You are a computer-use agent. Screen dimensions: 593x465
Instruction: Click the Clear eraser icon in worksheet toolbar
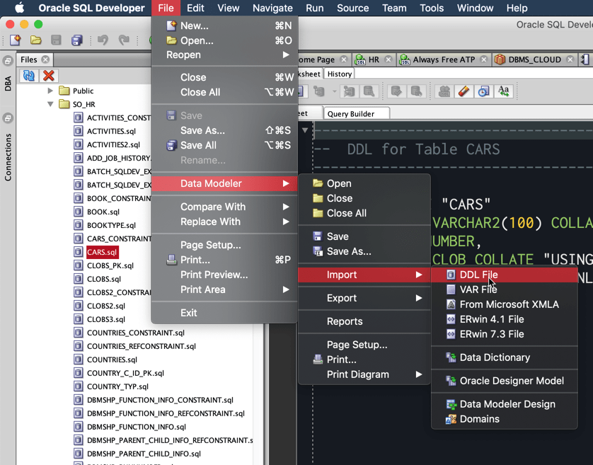point(464,91)
